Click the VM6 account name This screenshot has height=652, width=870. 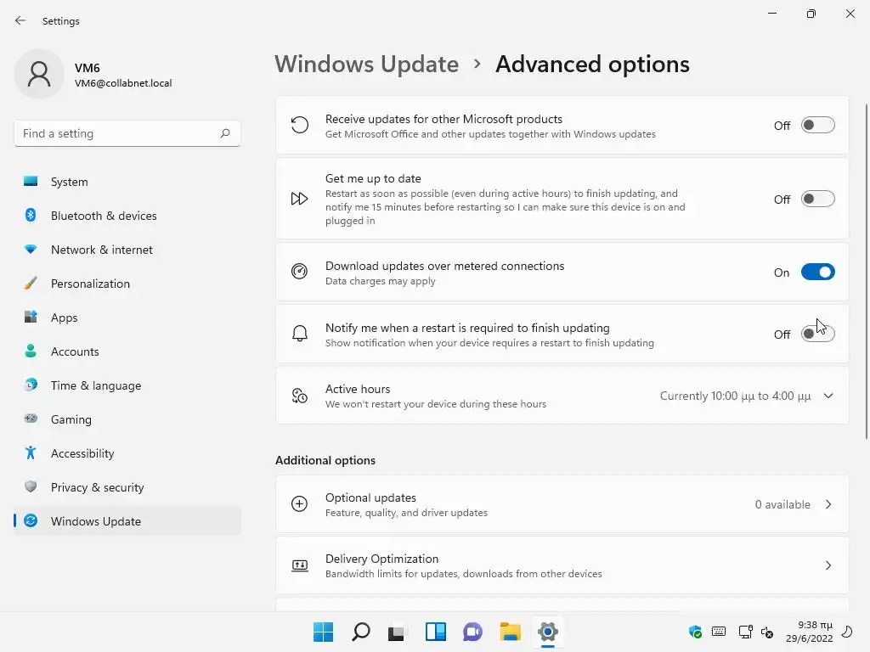(x=88, y=68)
